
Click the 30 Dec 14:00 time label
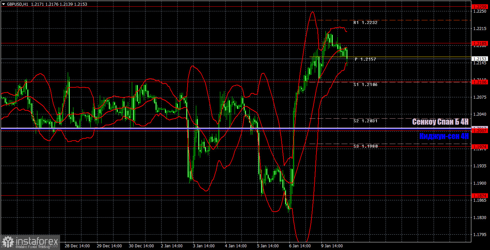(142, 246)
